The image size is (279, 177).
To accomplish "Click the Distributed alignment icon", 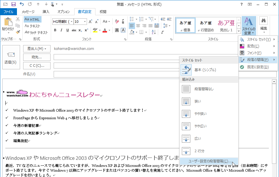I will [x=157, y=26].
